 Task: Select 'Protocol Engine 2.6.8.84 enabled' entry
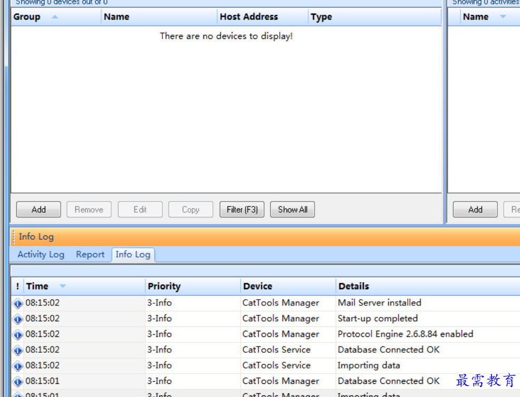tap(405, 334)
